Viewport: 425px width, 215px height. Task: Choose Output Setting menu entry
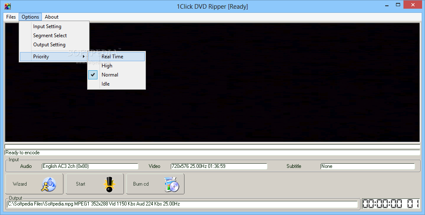(x=54, y=45)
